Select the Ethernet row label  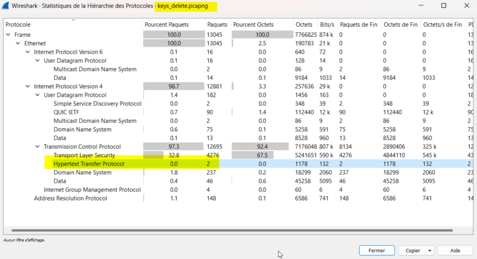point(35,43)
